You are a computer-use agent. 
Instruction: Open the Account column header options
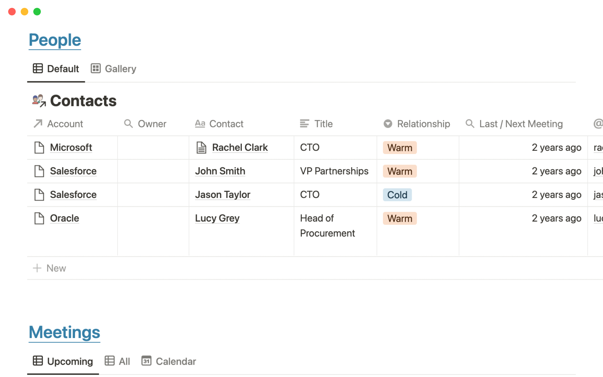[x=65, y=124]
